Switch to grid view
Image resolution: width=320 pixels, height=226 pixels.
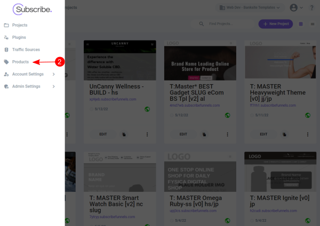coord(301,24)
